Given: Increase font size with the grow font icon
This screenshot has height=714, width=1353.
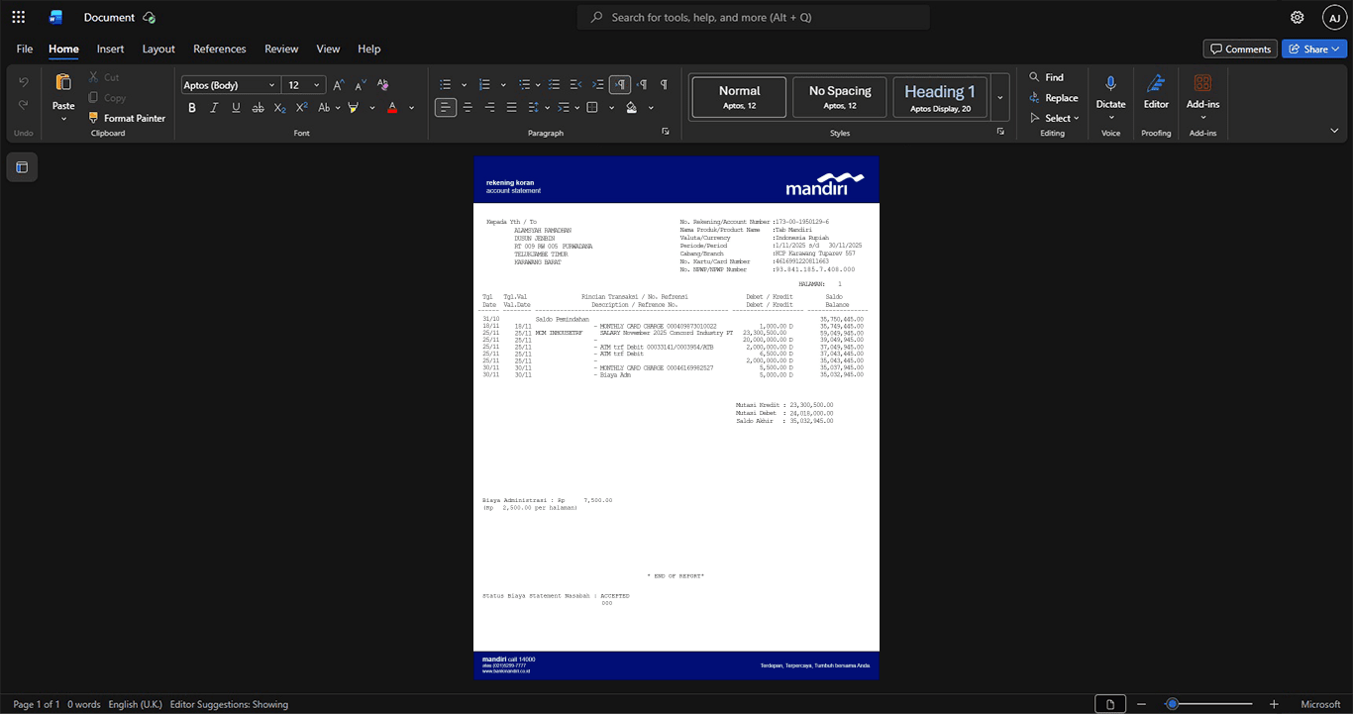Looking at the screenshot, I should pyautogui.click(x=339, y=85).
